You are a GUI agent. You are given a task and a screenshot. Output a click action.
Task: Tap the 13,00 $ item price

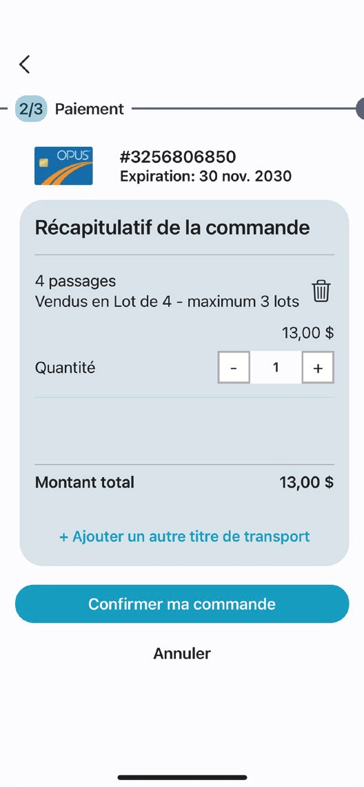308,332
